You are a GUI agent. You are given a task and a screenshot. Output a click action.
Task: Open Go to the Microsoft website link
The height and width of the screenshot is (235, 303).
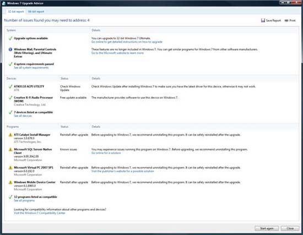117,53
